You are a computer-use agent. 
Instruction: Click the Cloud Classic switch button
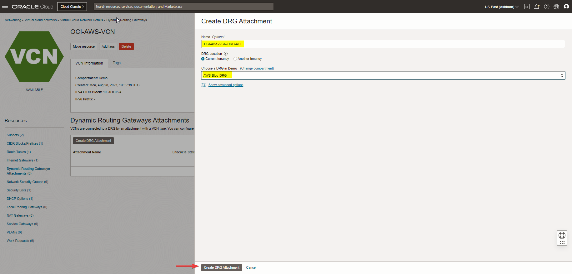[72, 7]
